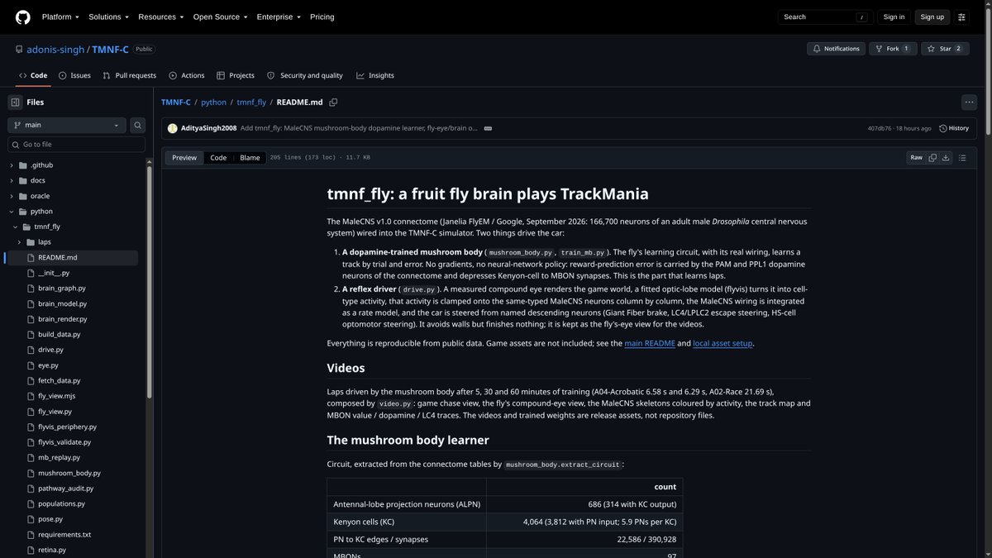Screen dimensions: 992x558
Task: Click the Notifications bell button
Action: pos(836,49)
